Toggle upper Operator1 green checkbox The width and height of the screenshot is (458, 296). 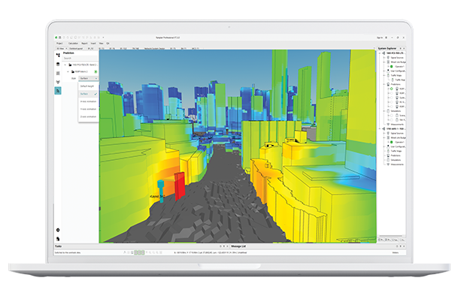click(x=391, y=67)
